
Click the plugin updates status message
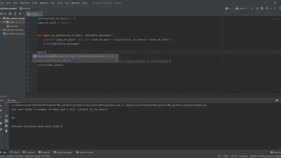pos(25,156)
